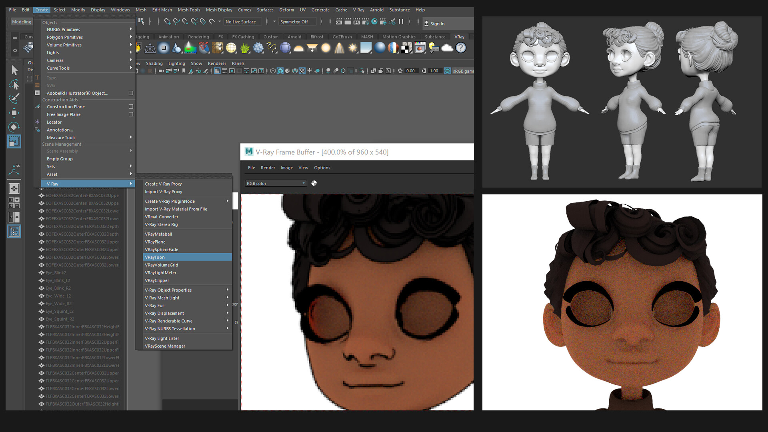Open the IPR render icon
This screenshot has height=432, width=768.
tap(356, 22)
